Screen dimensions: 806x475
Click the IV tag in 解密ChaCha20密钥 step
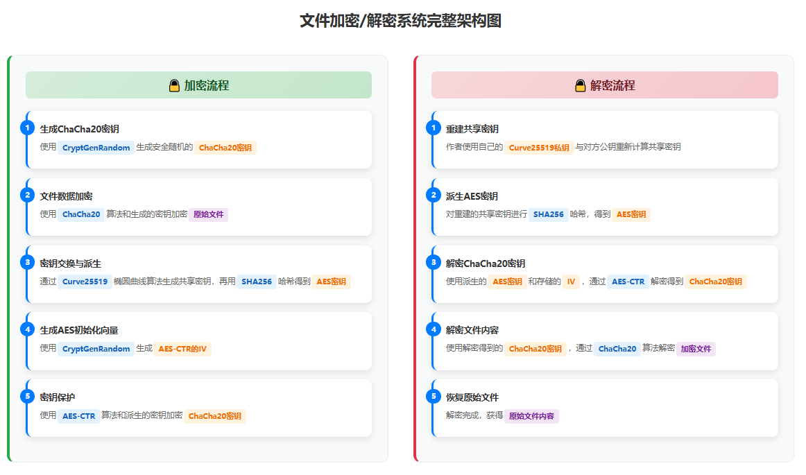coord(571,282)
